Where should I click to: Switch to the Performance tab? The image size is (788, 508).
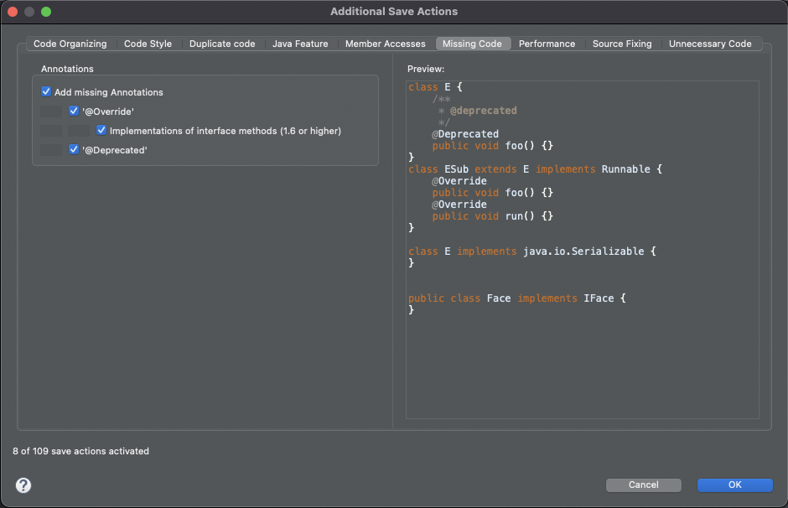click(547, 44)
